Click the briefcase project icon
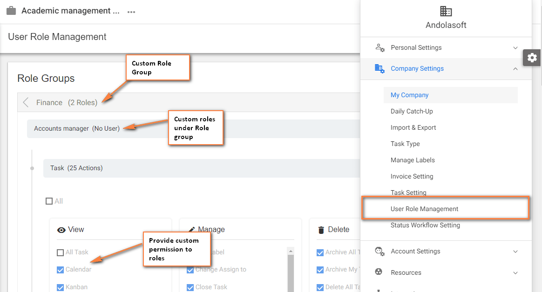Viewport: 542px width, 292px height. (x=11, y=11)
